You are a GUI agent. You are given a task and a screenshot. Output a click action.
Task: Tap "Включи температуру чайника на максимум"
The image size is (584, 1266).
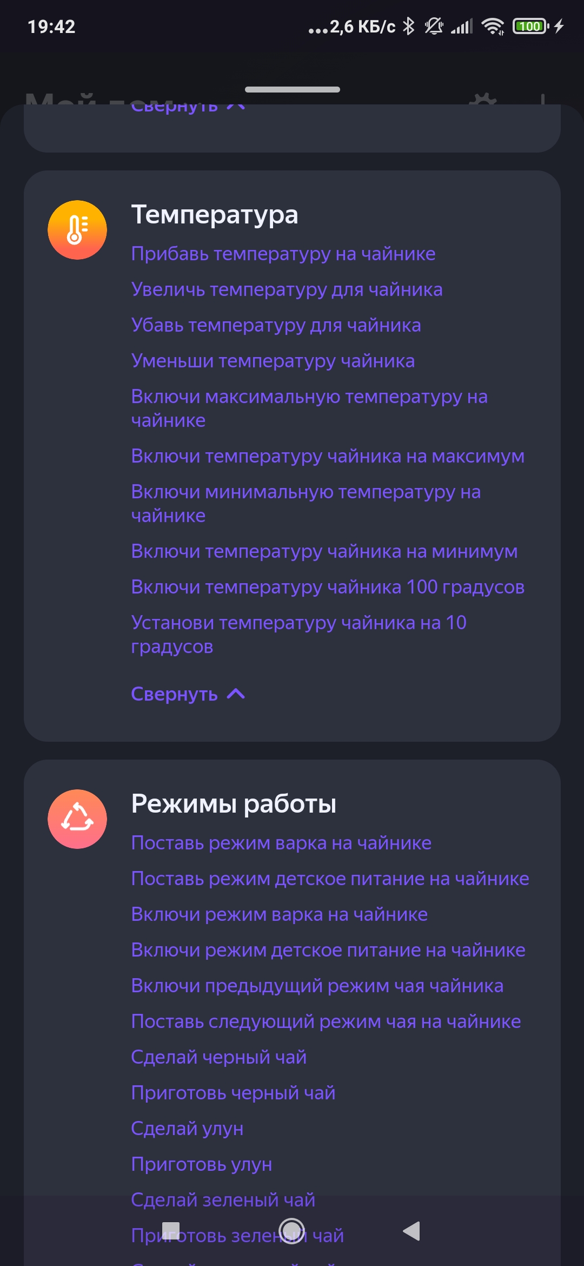(327, 456)
